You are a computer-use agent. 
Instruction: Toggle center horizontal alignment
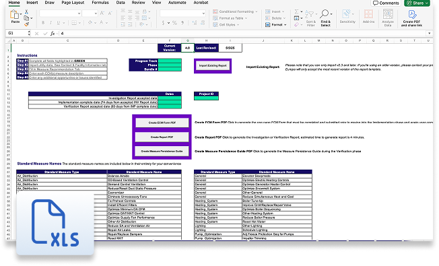(130, 18)
